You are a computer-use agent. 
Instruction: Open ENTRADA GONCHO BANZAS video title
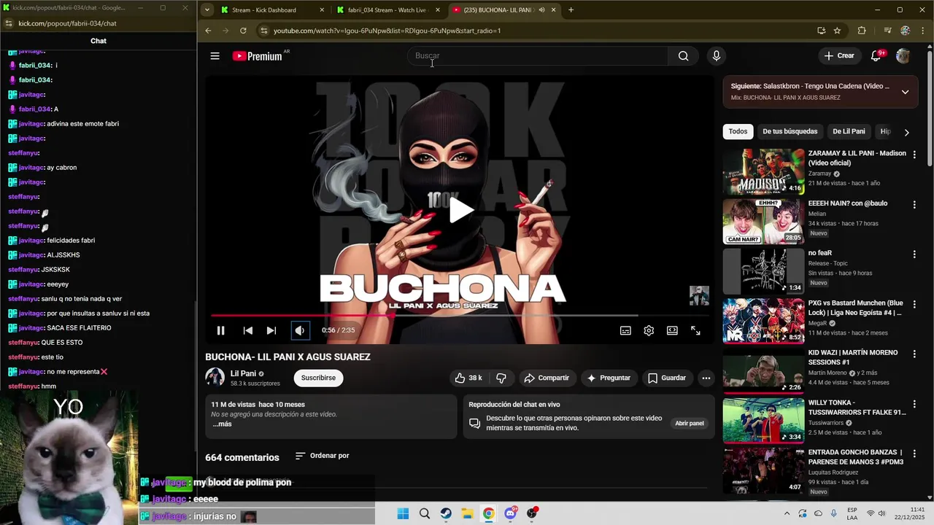pyautogui.click(x=856, y=457)
